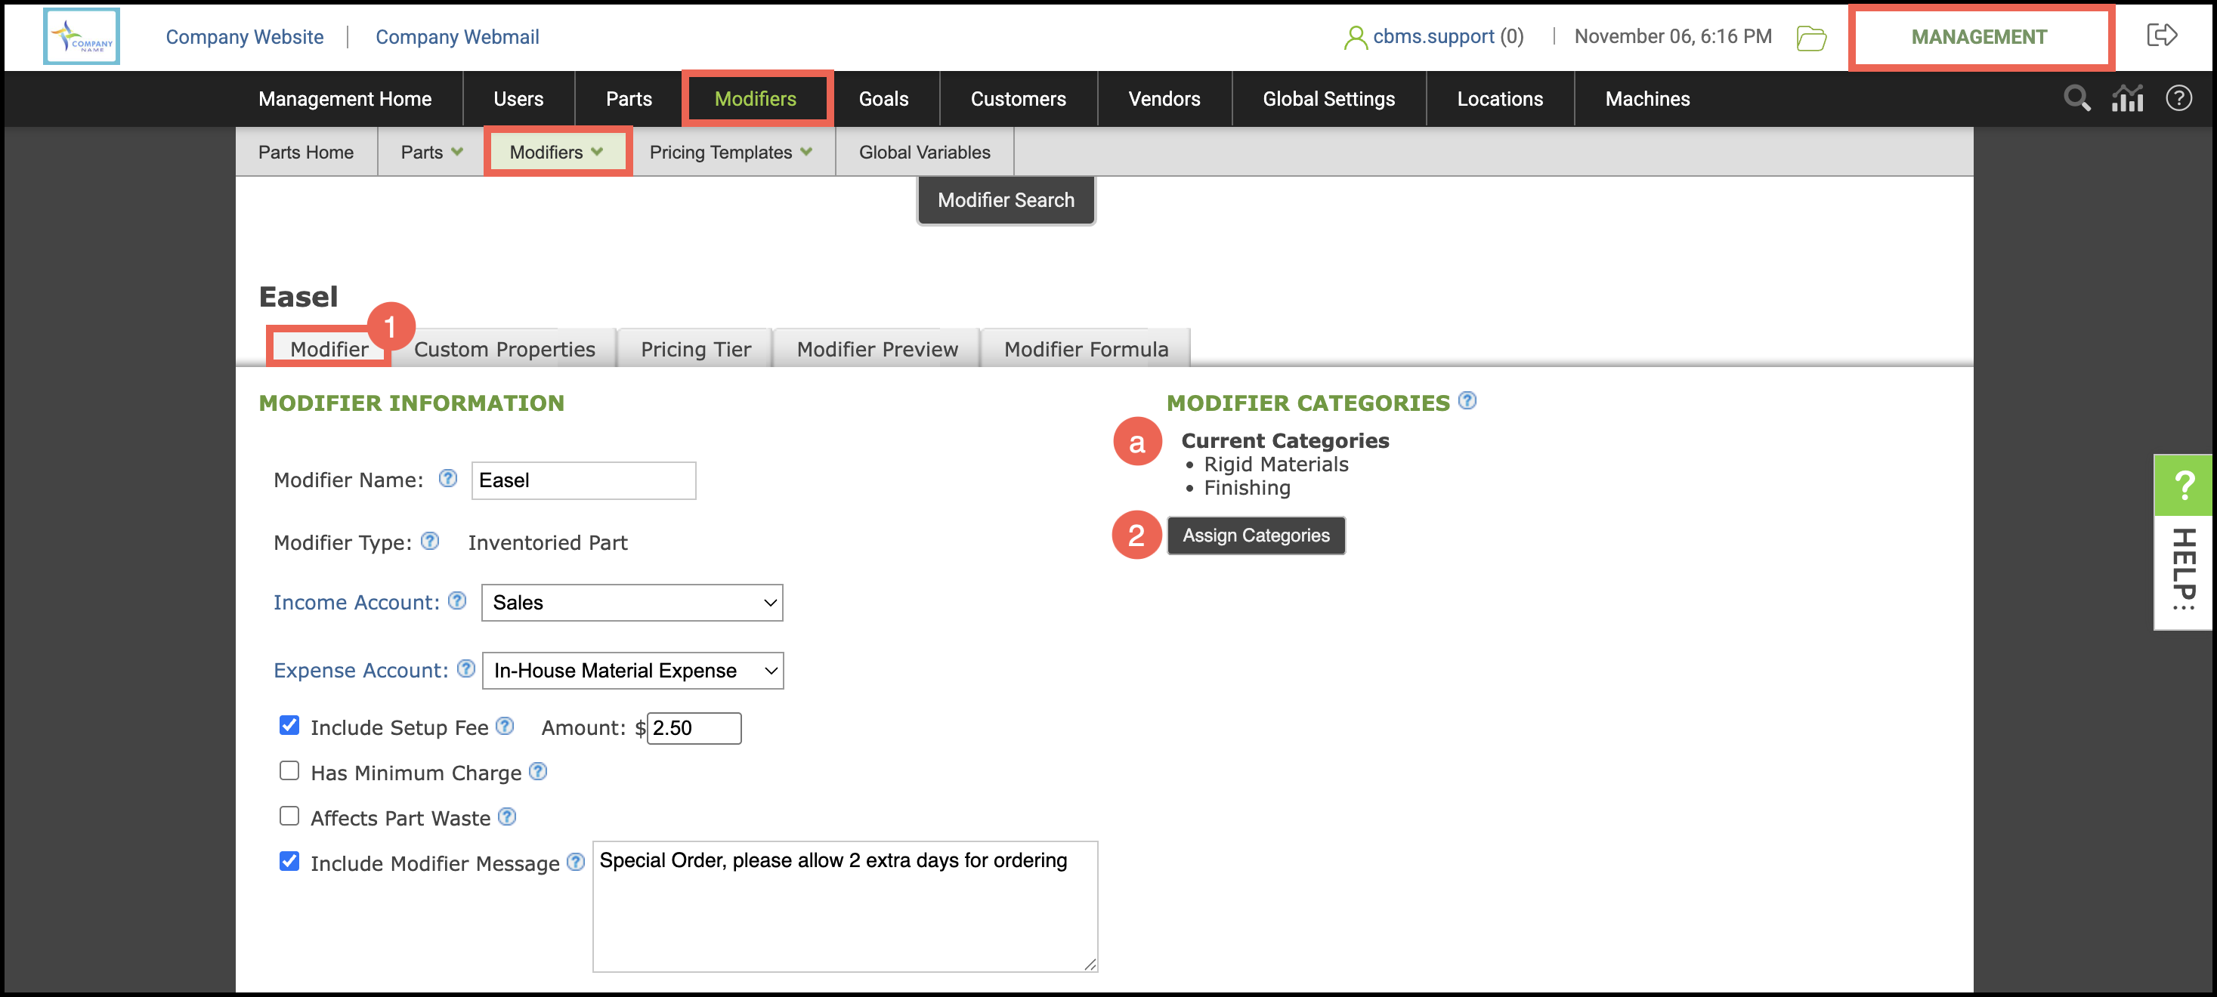Click the help question-mark circle icon
2217x997 pixels.
2178,99
